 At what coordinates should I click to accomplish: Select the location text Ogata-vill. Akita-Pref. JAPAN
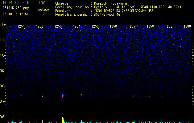(x=121, y=7)
